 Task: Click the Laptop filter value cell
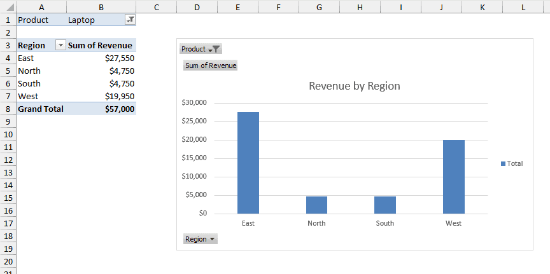pos(95,20)
